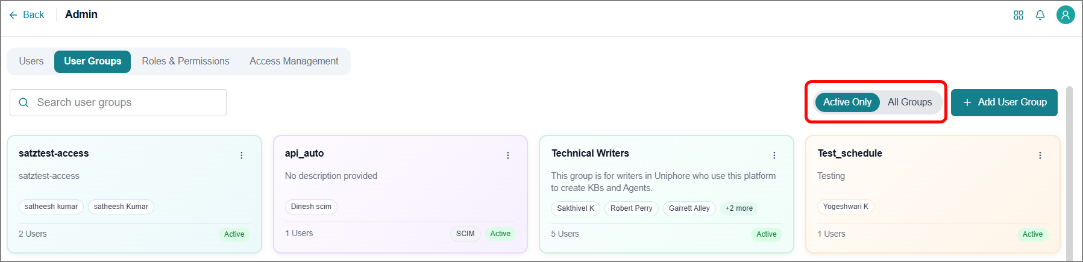Click the vertical scrollbar on right
The image size is (1083, 262).
pyautogui.click(x=1070, y=173)
